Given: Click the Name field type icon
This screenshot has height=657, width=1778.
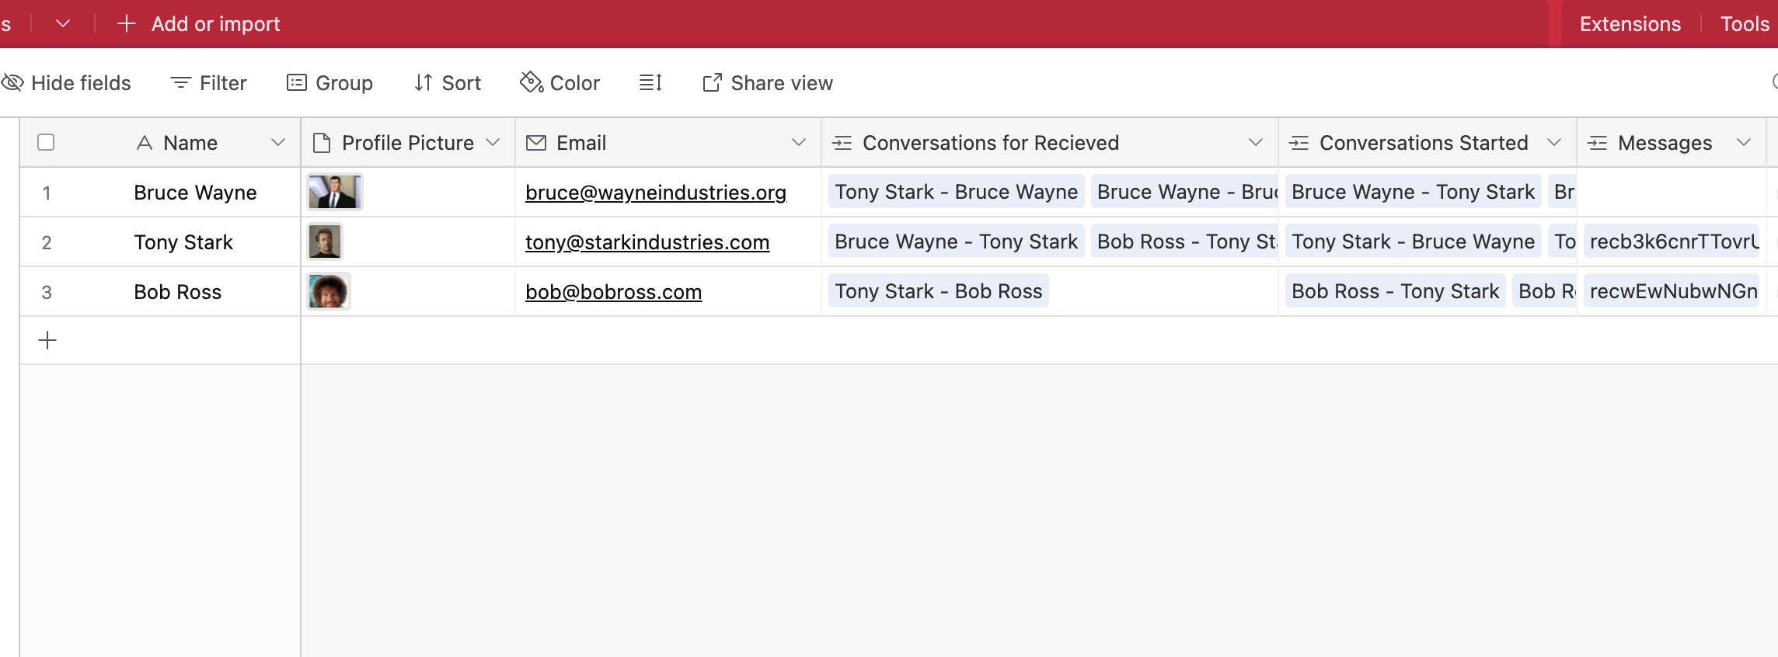Looking at the screenshot, I should click(x=144, y=143).
